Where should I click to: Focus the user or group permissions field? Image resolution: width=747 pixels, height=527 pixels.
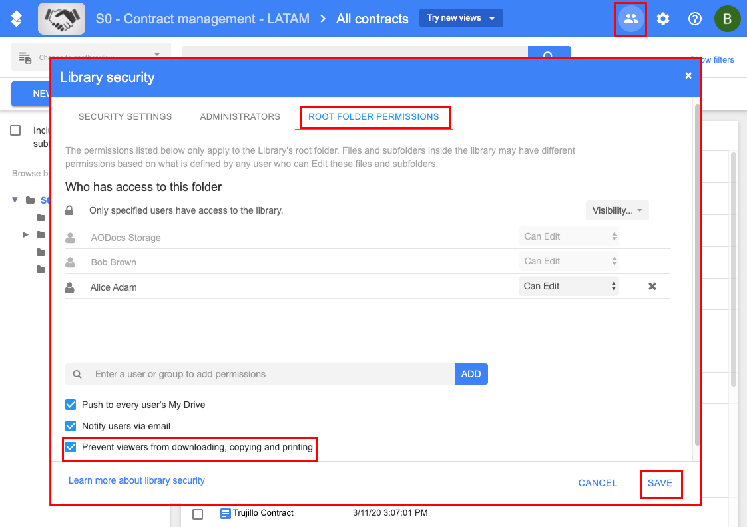[x=260, y=374]
